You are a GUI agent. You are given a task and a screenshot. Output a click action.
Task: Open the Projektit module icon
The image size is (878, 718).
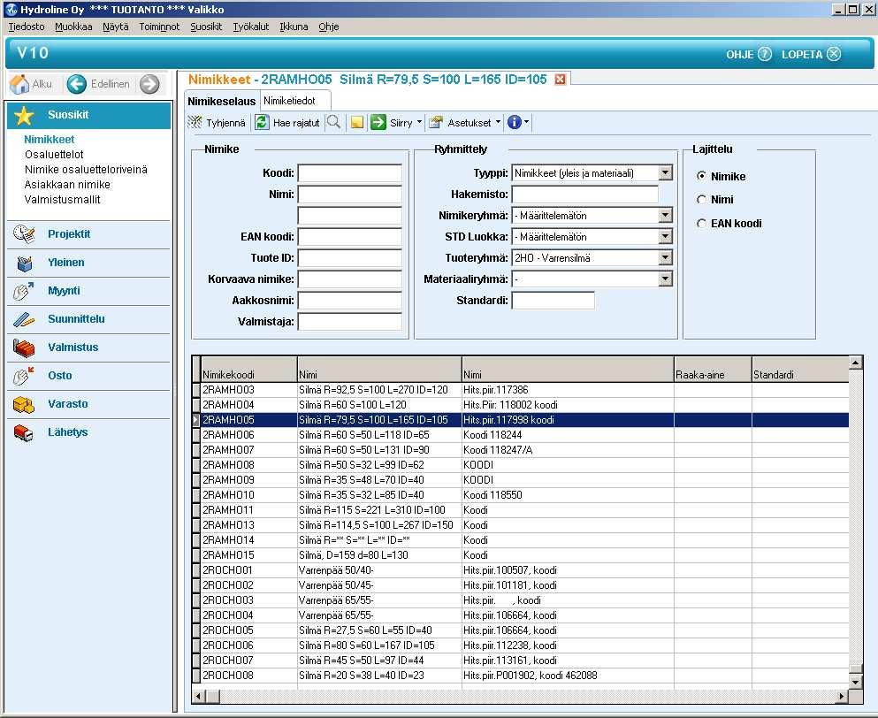[24, 234]
